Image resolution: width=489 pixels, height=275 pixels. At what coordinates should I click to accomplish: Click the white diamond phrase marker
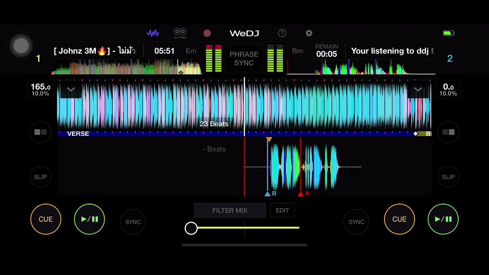pos(416,134)
